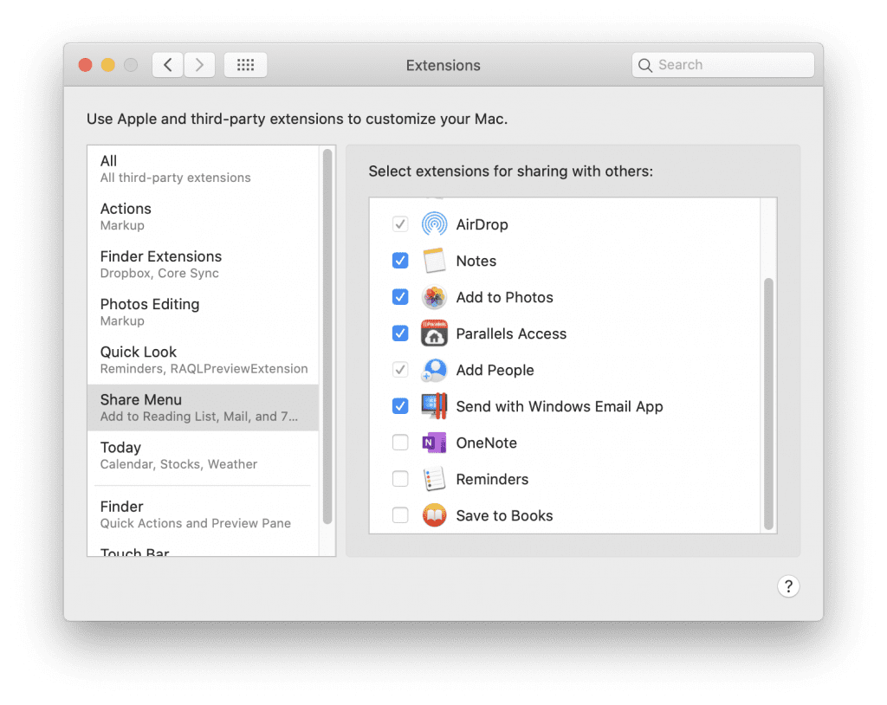Select the Send with Windows Email App icon
Viewport: 887px width, 705px height.
(x=435, y=405)
